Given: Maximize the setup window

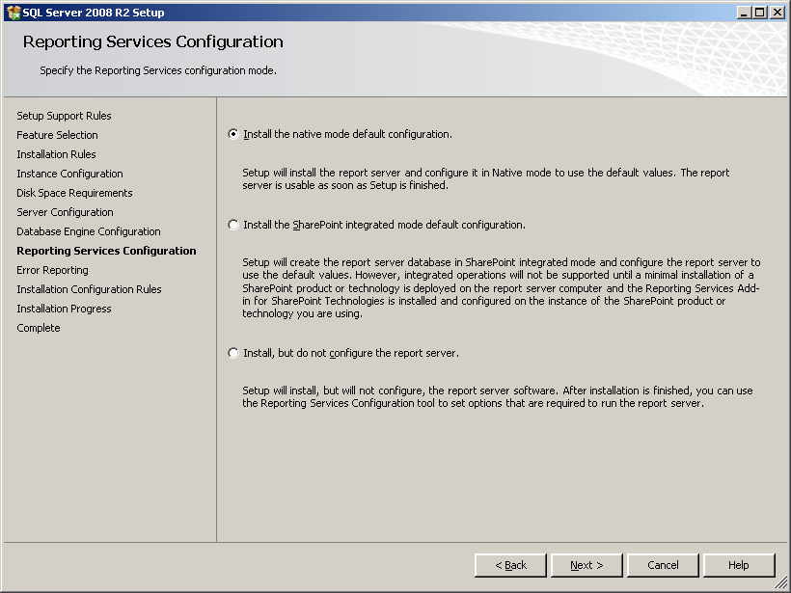Looking at the screenshot, I should tap(760, 13).
